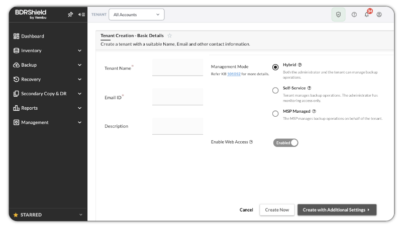Image resolution: width=402 pixels, height=227 pixels.
Task: Click Secondary Copy & DR icon
Action: tap(16, 94)
